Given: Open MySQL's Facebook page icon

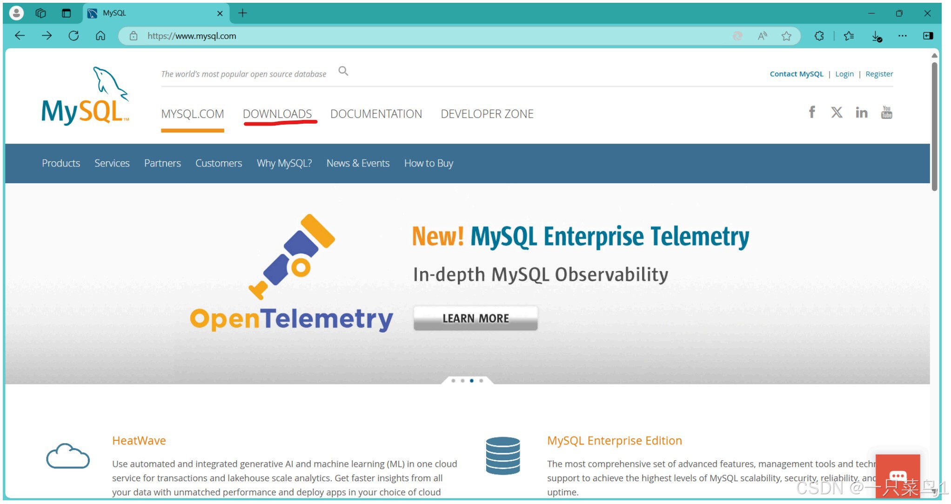Looking at the screenshot, I should tap(812, 112).
